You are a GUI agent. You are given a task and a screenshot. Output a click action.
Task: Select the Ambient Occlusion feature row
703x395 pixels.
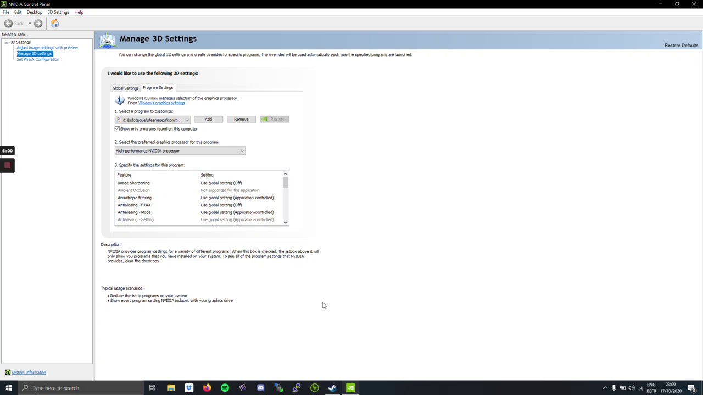(198, 190)
